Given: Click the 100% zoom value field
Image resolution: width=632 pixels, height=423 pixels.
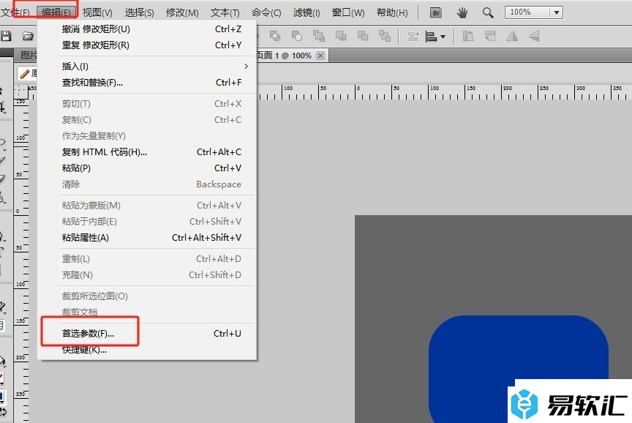Looking at the screenshot, I should [527, 12].
